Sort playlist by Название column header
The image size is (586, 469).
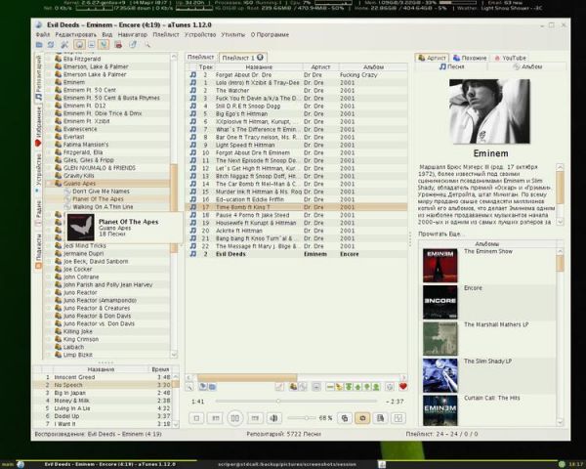point(259,67)
